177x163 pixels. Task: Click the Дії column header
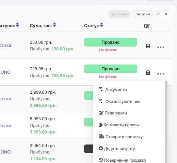(x=147, y=26)
